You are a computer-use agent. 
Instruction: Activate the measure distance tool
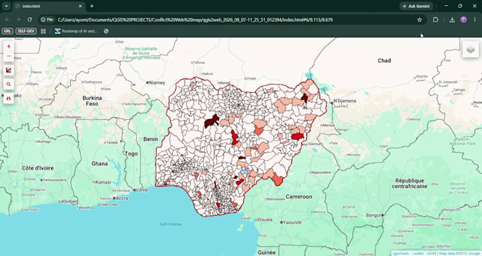(9, 70)
